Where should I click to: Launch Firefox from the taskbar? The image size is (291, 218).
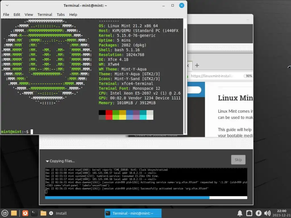coord(25,213)
